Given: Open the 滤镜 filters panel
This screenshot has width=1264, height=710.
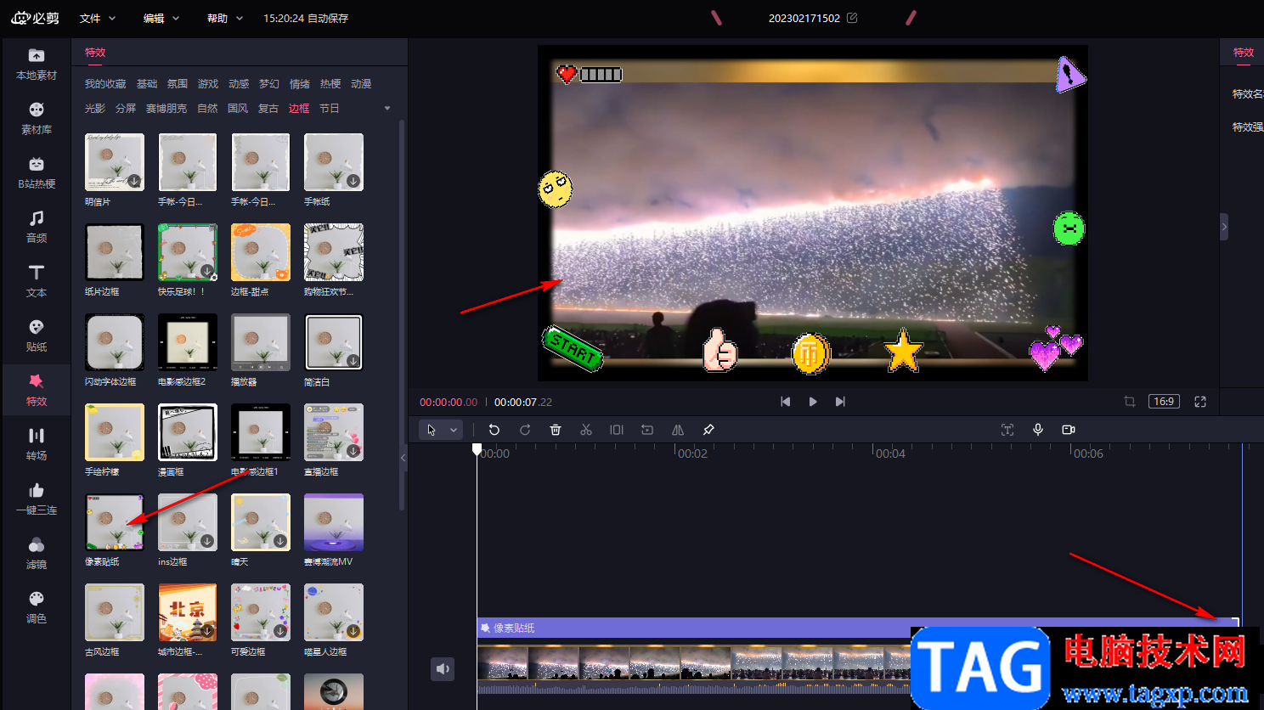Looking at the screenshot, I should tap(37, 554).
